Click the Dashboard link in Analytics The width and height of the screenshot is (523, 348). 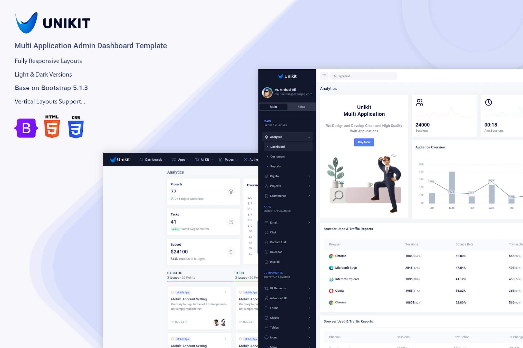click(277, 146)
